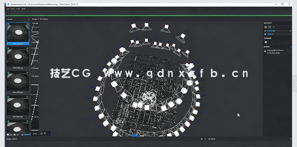
Task: Click the icon at right end of point size slider
Action: tap(290, 31)
